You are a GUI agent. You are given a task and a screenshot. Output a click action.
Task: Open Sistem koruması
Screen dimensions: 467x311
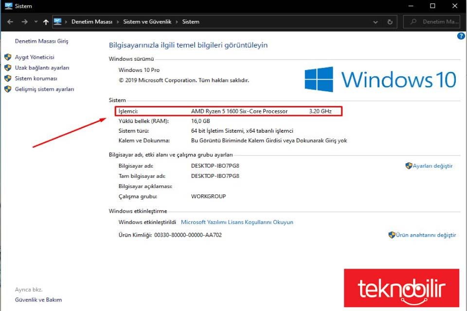tap(36, 79)
